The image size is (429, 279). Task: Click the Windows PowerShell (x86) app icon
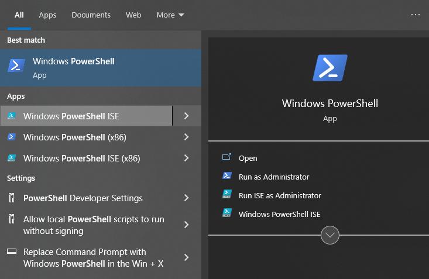[x=12, y=137]
